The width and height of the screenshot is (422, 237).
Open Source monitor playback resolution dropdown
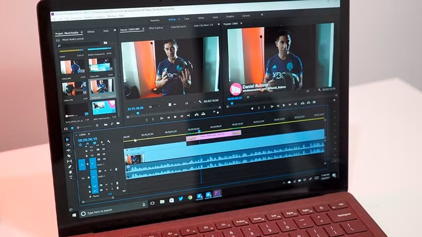pos(189,103)
